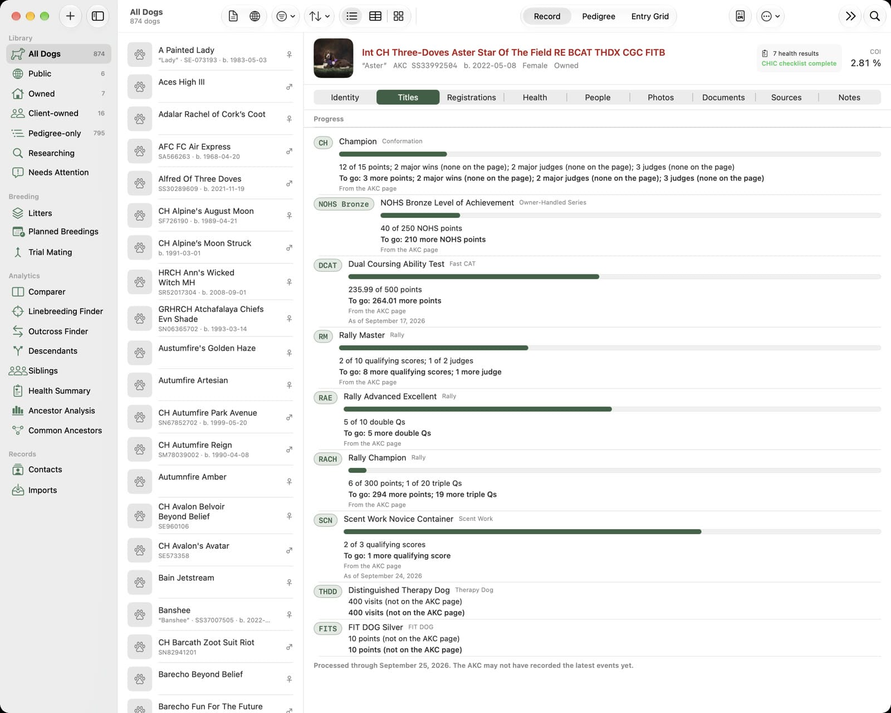Add a new dog with plus button
Image resolution: width=891 pixels, height=713 pixels.
coord(70,16)
